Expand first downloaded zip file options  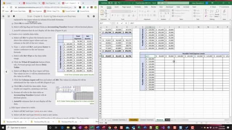[x=26, y=122]
